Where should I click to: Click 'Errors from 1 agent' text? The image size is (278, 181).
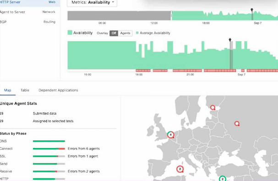point(83,156)
